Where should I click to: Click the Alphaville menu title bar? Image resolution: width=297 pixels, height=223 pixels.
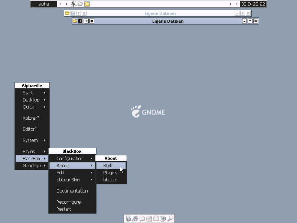coord(32,85)
